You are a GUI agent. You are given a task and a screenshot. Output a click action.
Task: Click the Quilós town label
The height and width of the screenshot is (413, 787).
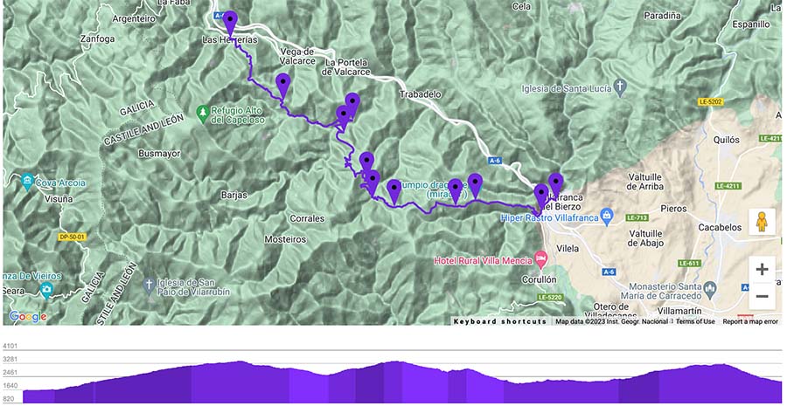point(727,140)
